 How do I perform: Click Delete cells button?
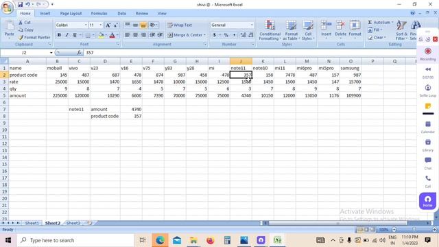340,30
